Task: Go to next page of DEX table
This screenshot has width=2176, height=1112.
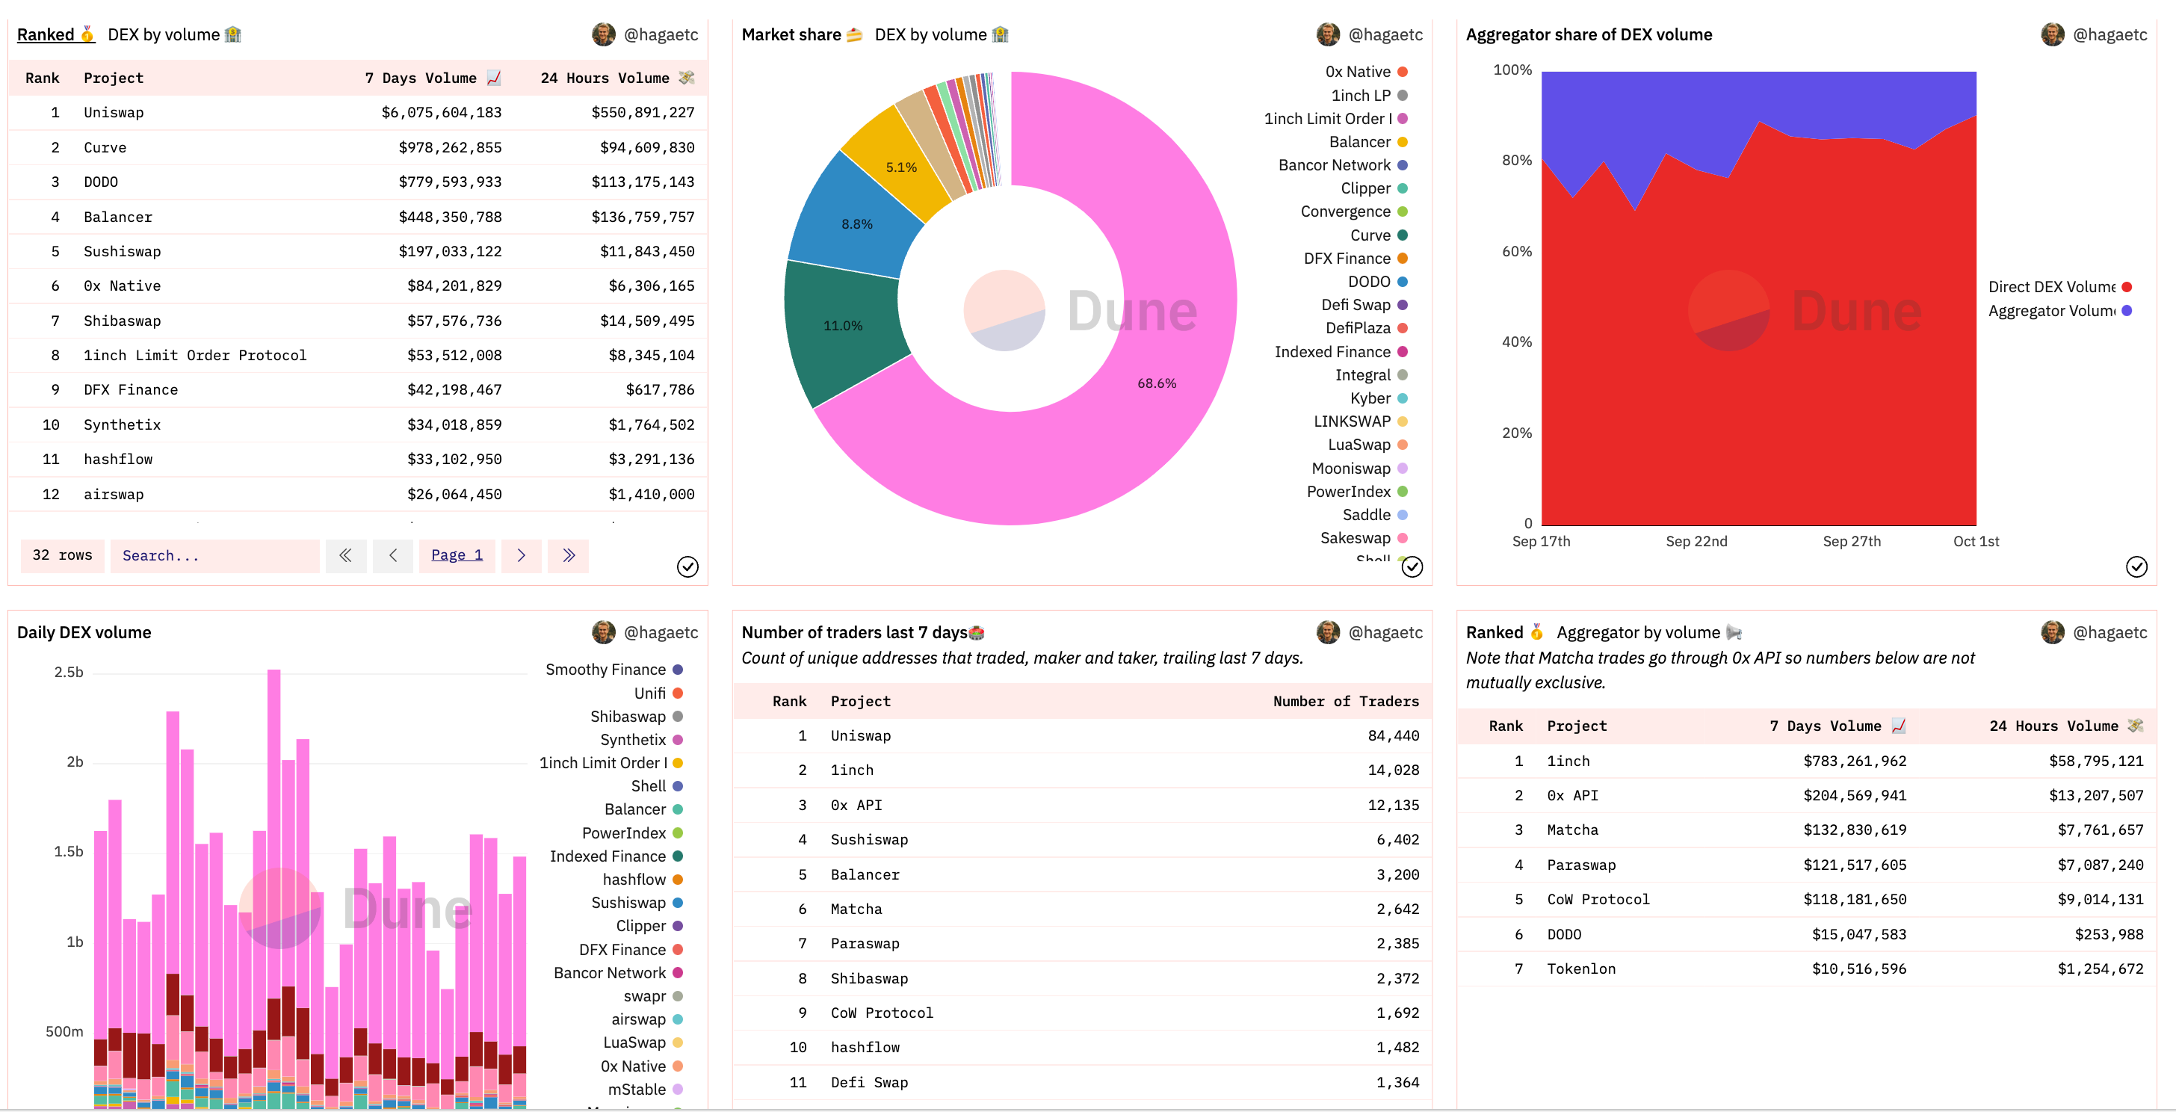Action: coord(521,555)
